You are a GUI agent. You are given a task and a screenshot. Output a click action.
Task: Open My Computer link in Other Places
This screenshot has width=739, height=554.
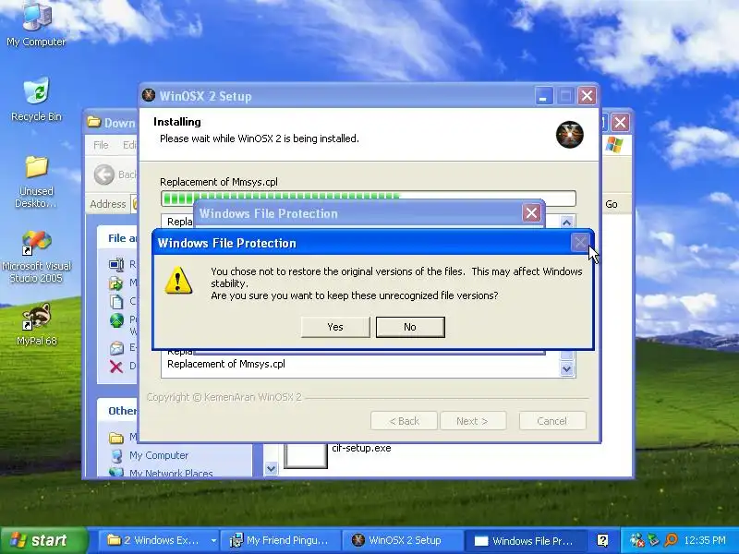(x=159, y=455)
